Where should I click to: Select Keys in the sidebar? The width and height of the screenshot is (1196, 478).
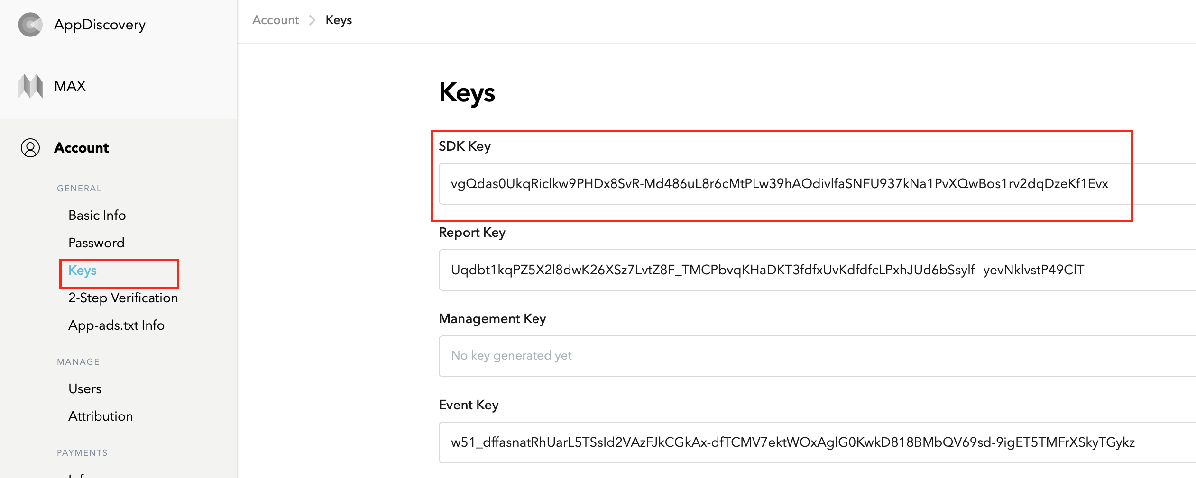pyautogui.click(x=83, y=271)
